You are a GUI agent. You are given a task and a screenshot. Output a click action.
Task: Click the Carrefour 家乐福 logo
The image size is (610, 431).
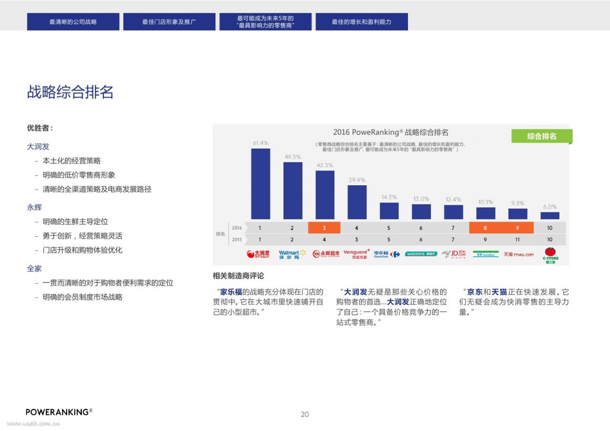386,254
